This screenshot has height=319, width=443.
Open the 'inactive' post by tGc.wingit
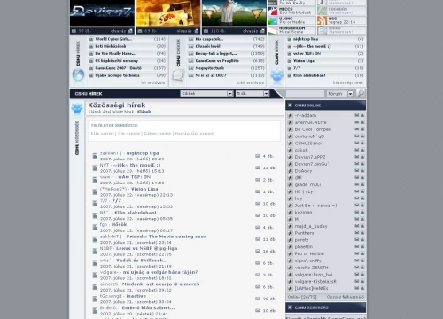[x=136, y=296]
